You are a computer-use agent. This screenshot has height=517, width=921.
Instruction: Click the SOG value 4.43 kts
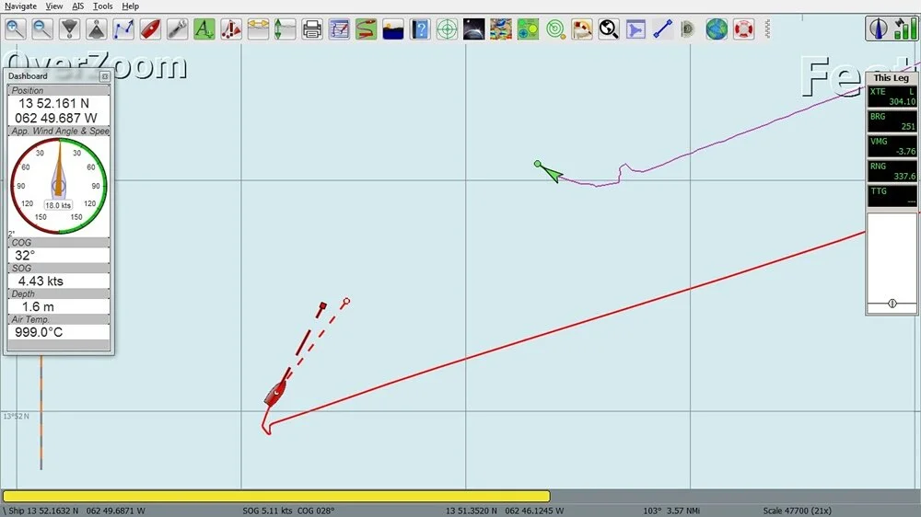(x=41, y=281)
